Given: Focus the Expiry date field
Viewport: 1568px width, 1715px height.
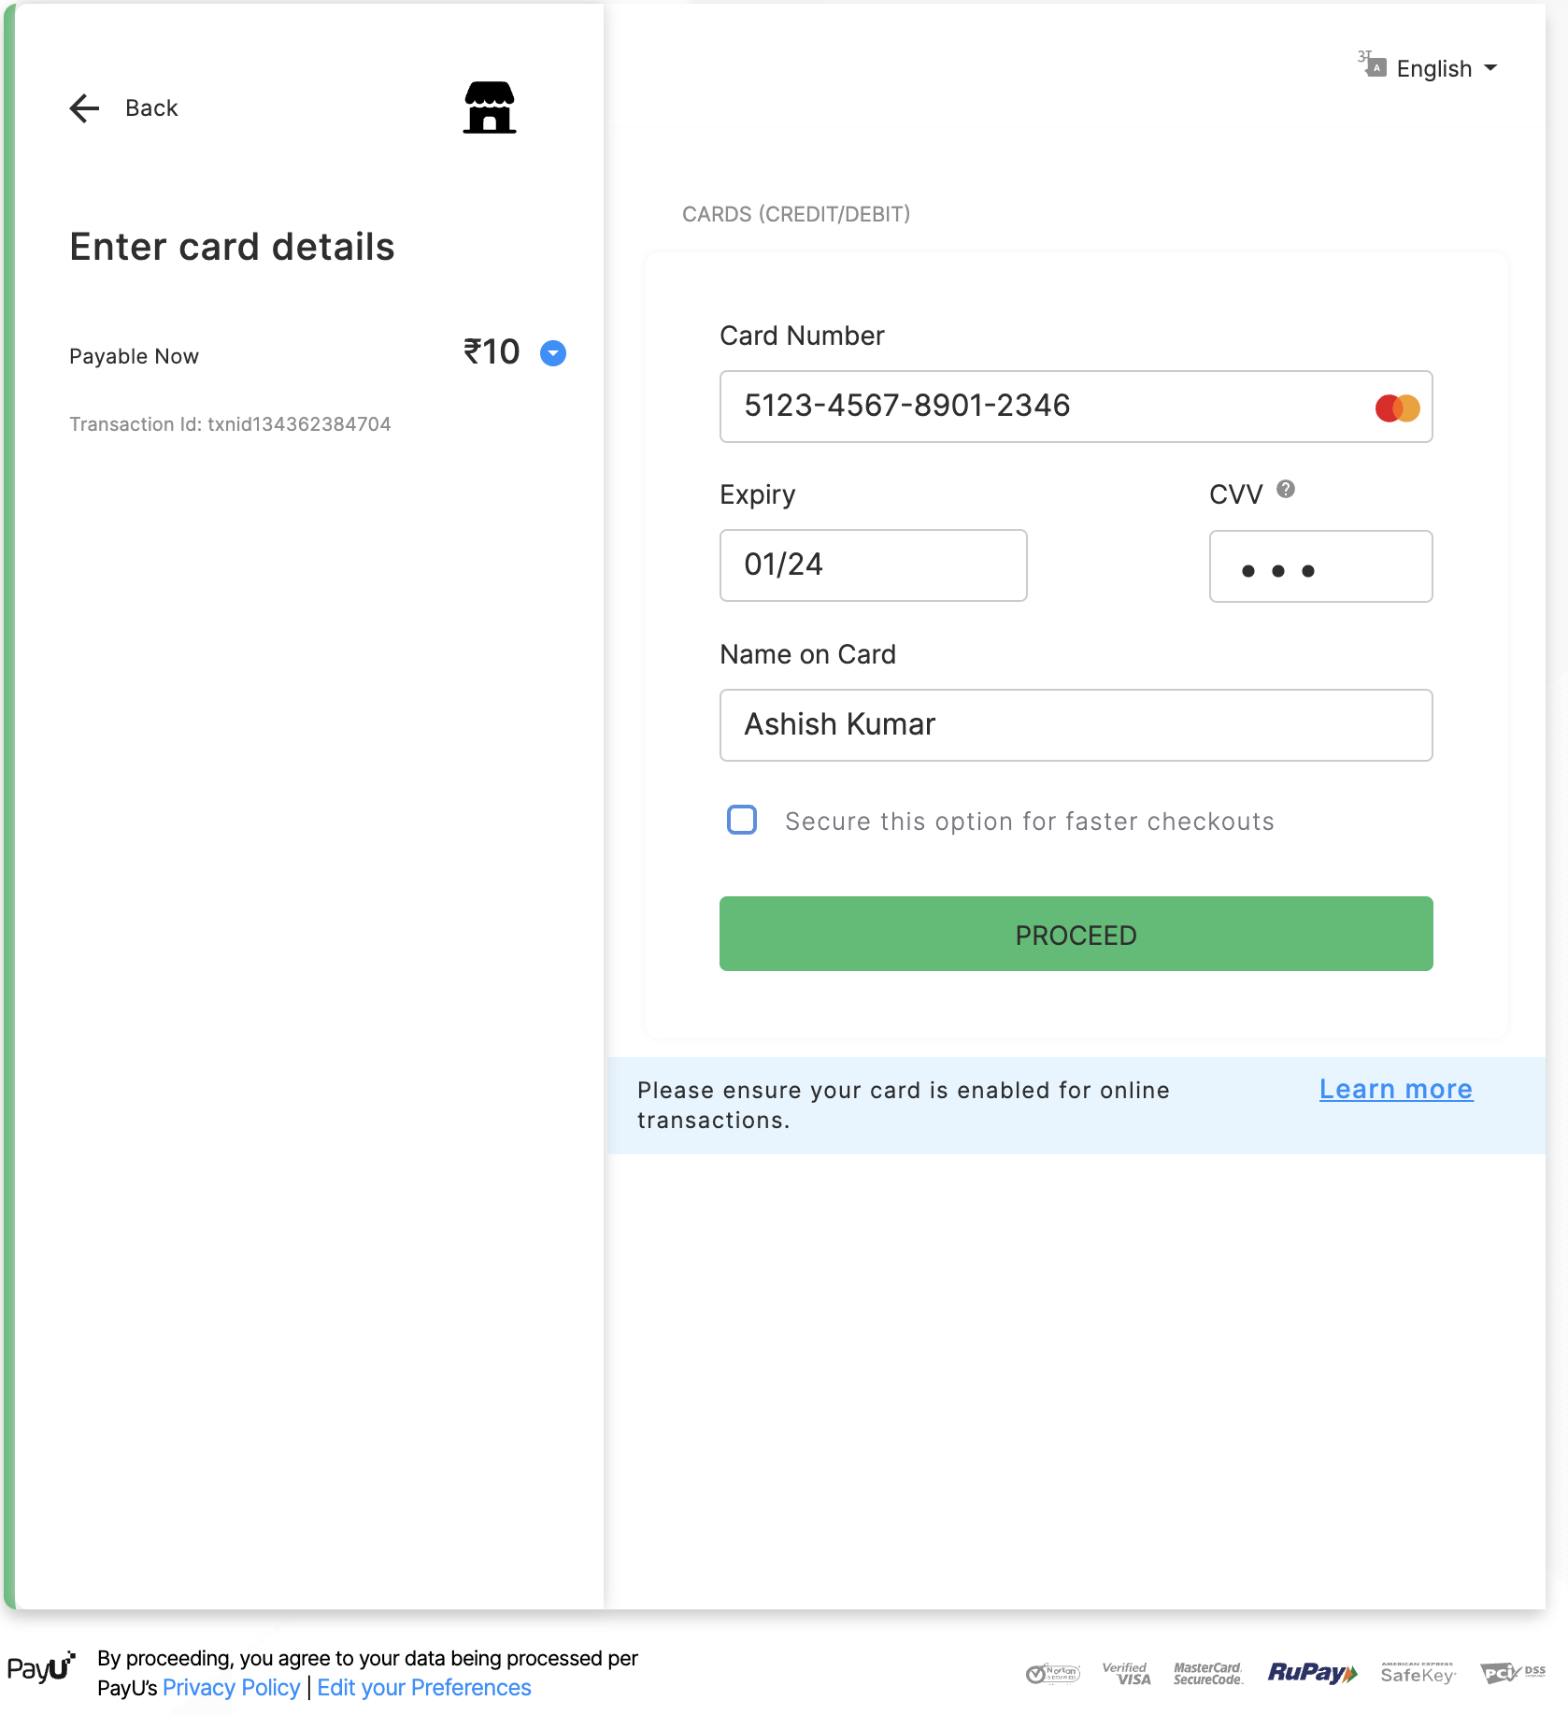Looking at the screenshot, I should coord(873,565).
